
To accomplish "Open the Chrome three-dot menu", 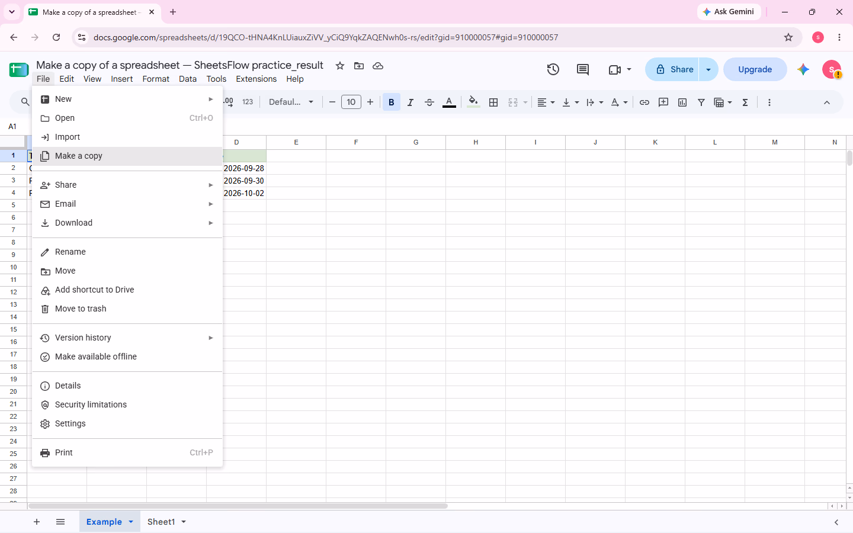I will click(839, 37).
